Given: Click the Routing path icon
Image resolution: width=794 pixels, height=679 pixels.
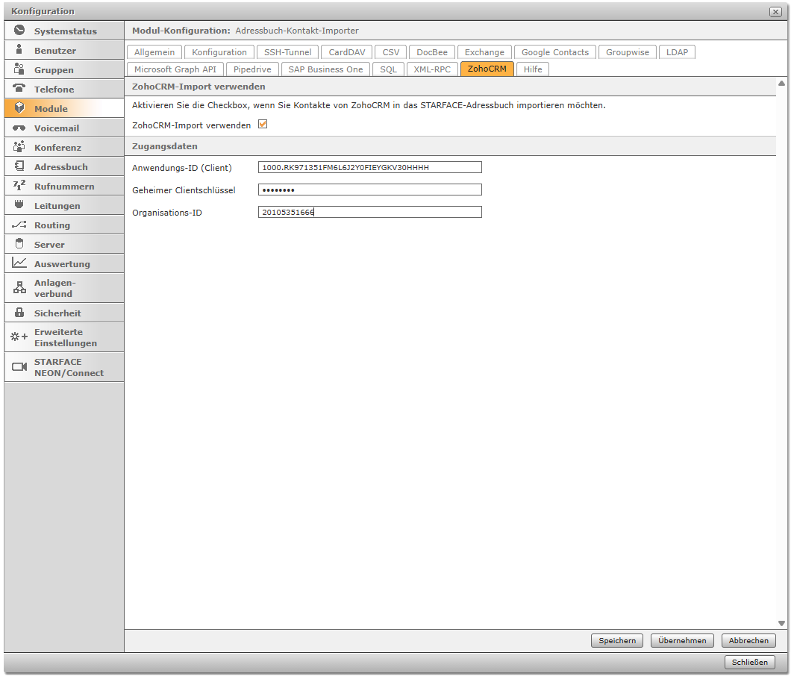Looking at the screenshot, I should 19,225.
